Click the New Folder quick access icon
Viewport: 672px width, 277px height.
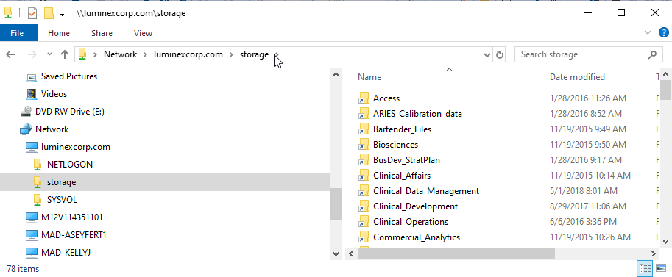[49, 13]
